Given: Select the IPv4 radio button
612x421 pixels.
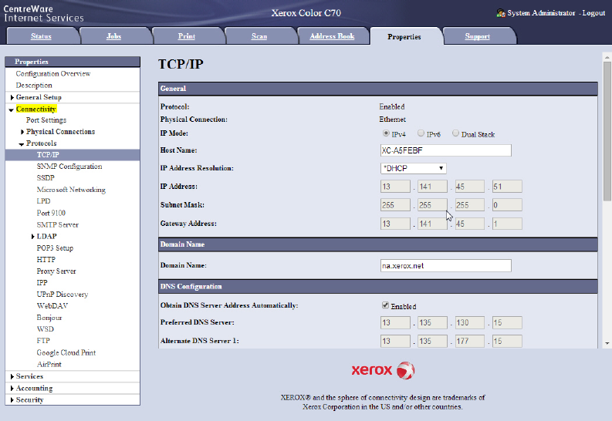Looking at the screenshot, I should [x=385, y=133].
